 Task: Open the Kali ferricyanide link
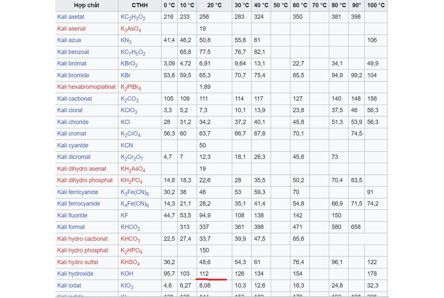pos(78,192)
